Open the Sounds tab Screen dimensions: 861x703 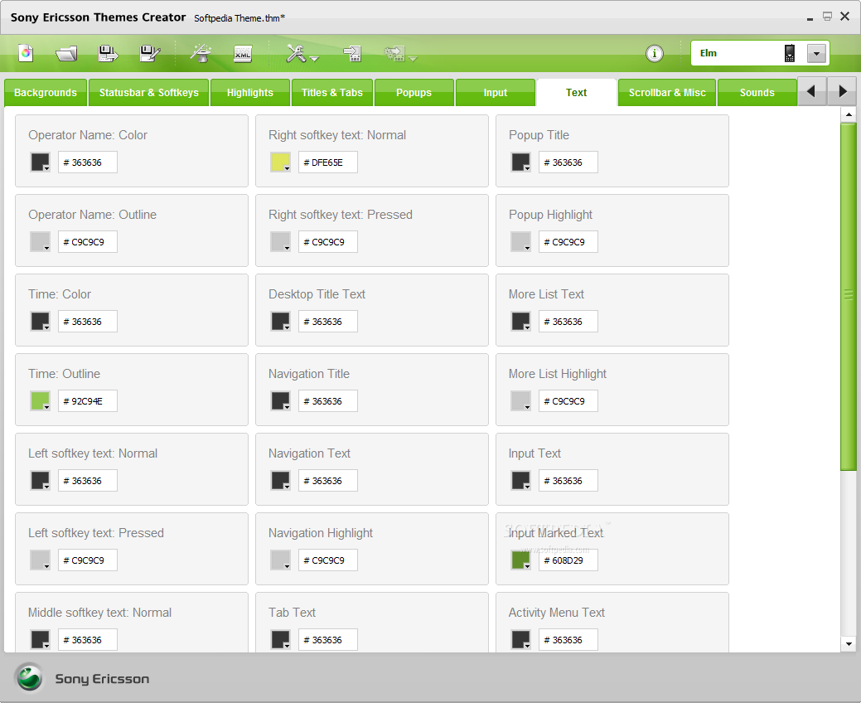coord(757,92)
